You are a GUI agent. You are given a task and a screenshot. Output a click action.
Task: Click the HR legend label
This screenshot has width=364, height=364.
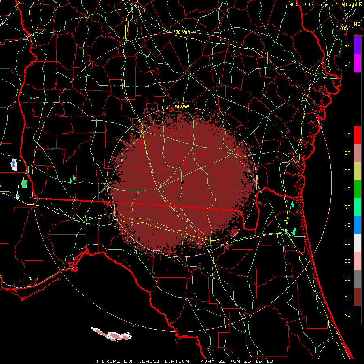tap(347, 189)
